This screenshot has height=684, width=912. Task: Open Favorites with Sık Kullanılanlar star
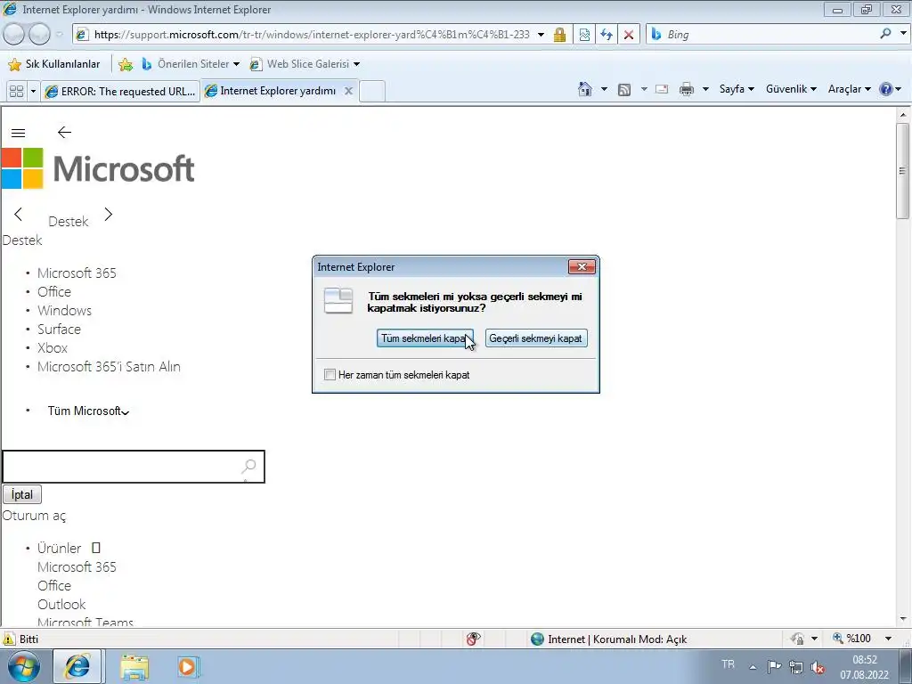54,64
